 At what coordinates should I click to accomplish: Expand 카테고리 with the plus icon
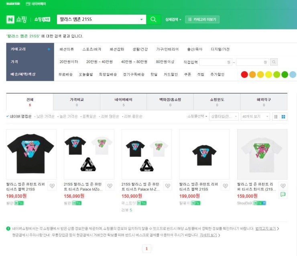tap(49, 49)
